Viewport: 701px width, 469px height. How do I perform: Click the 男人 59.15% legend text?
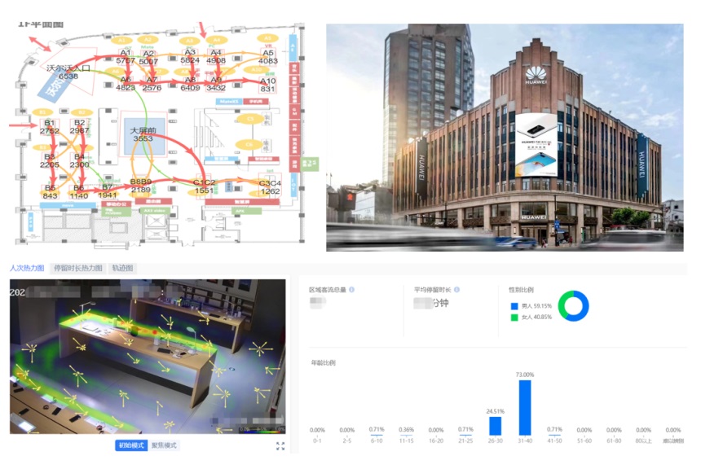click(536, 306)
